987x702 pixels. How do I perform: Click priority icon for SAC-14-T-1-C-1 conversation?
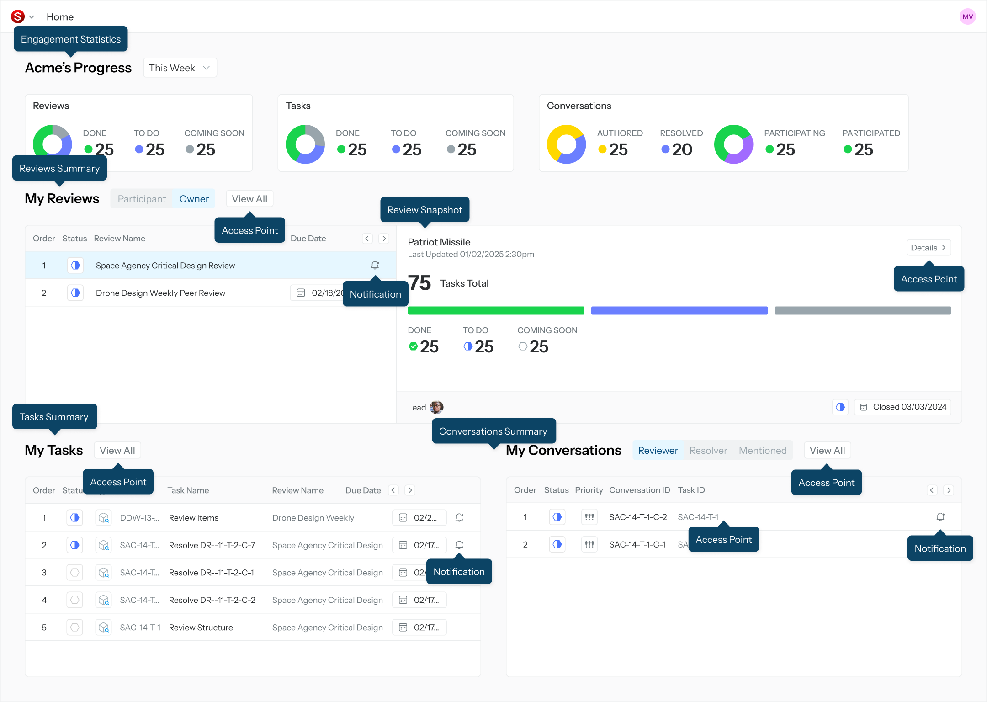tap(589, 544)
